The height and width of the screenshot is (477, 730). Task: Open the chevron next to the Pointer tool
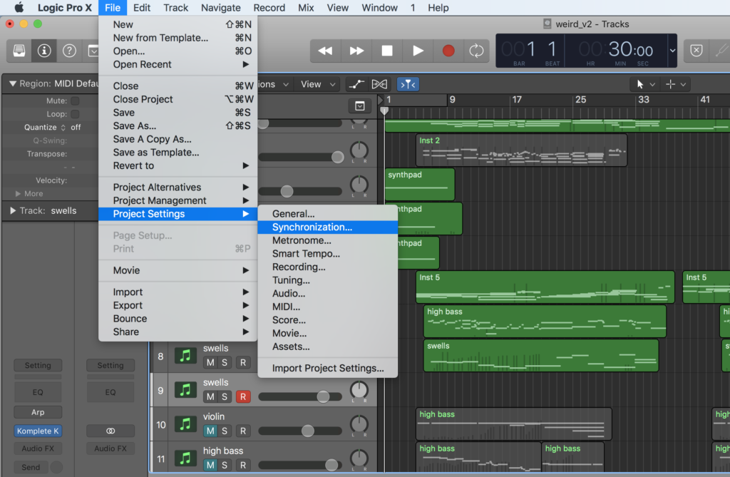[x=652, y=85]
